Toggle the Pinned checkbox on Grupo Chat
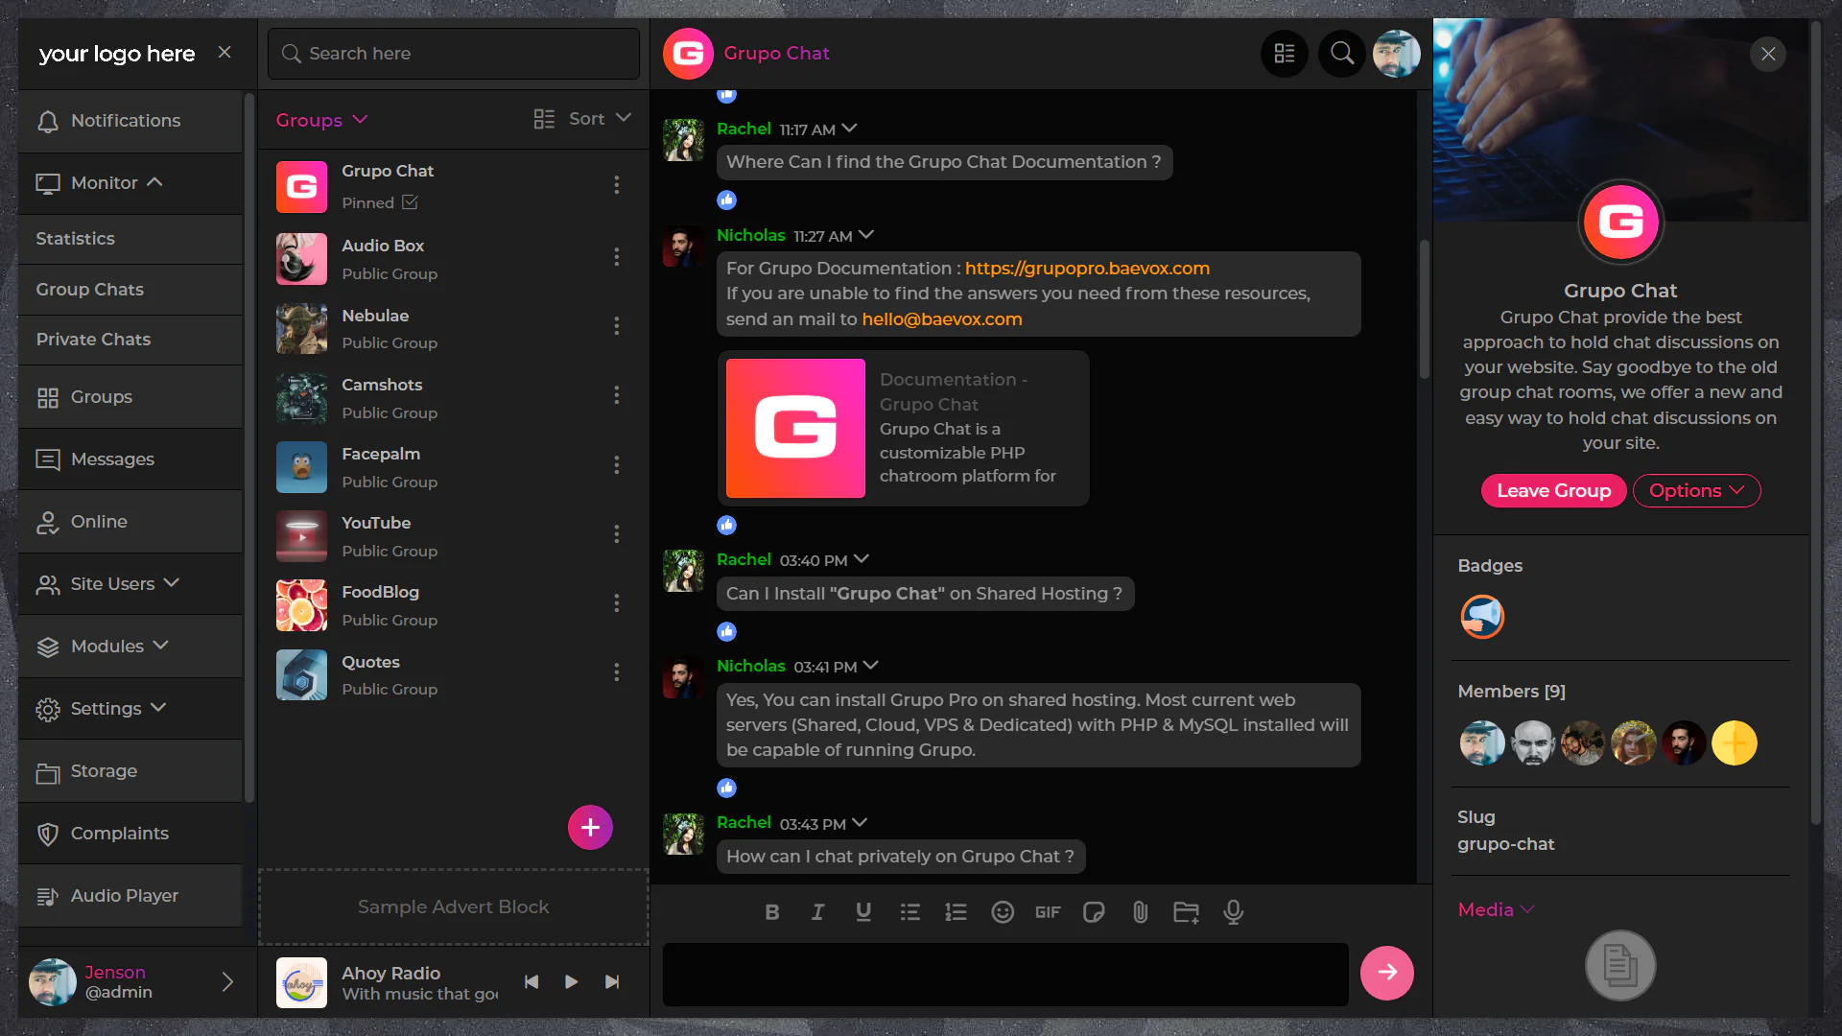Image resolution: width=1842 pixels, height=1036 pixels. (x=410, y=202)
